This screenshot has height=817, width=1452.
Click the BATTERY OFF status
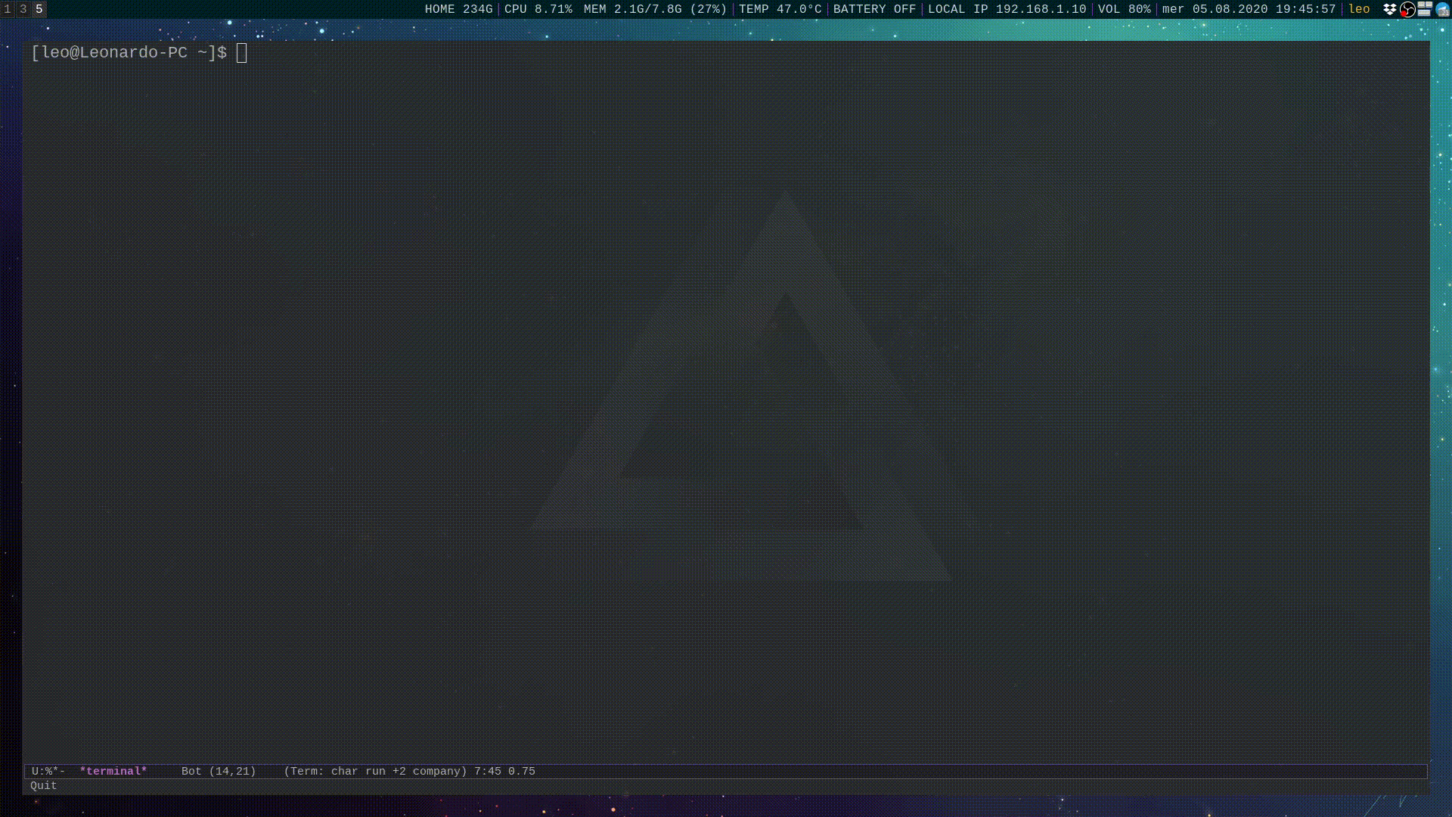(x=874, y=9)
